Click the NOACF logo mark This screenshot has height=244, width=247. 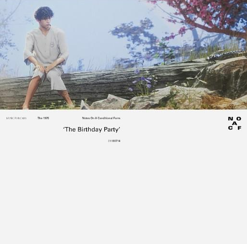pos(235,123)
